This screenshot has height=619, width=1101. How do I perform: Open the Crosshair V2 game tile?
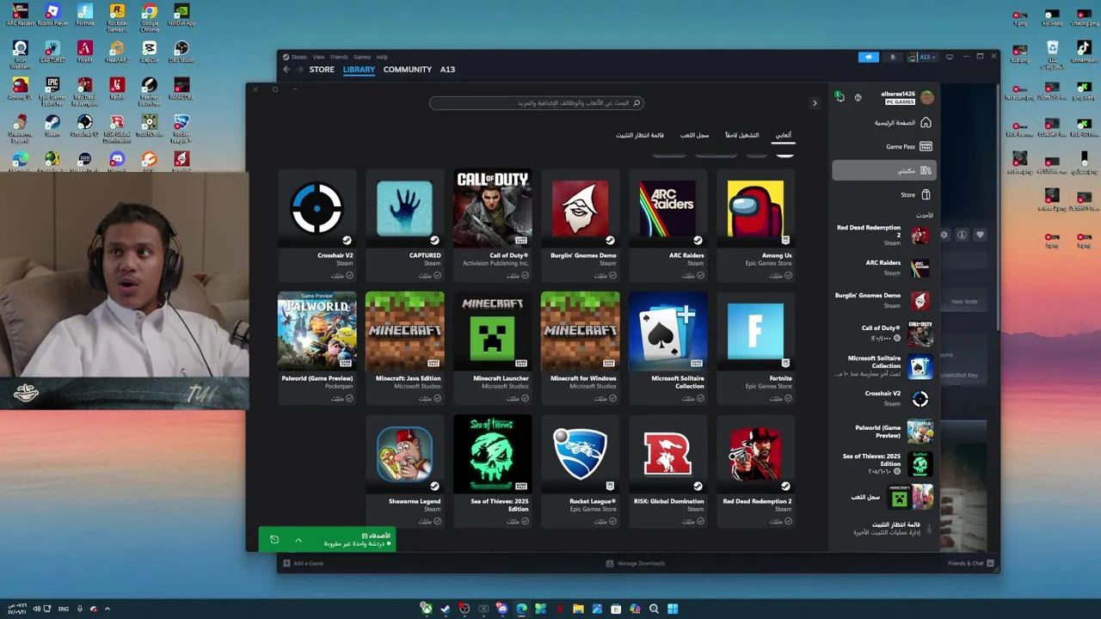317,225
